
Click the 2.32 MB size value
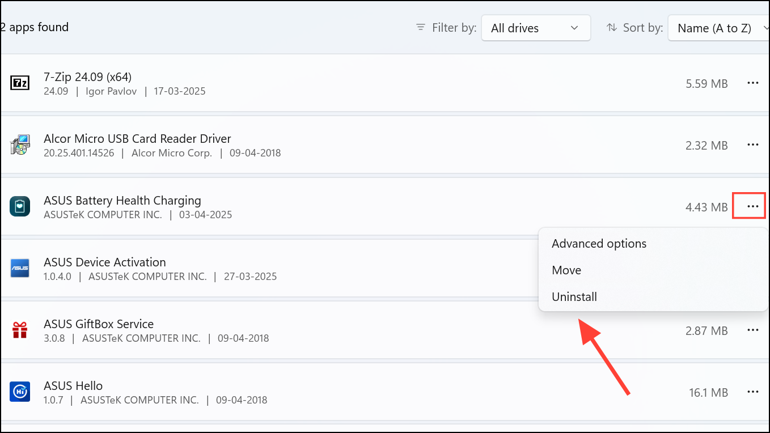tap(706, 146)
